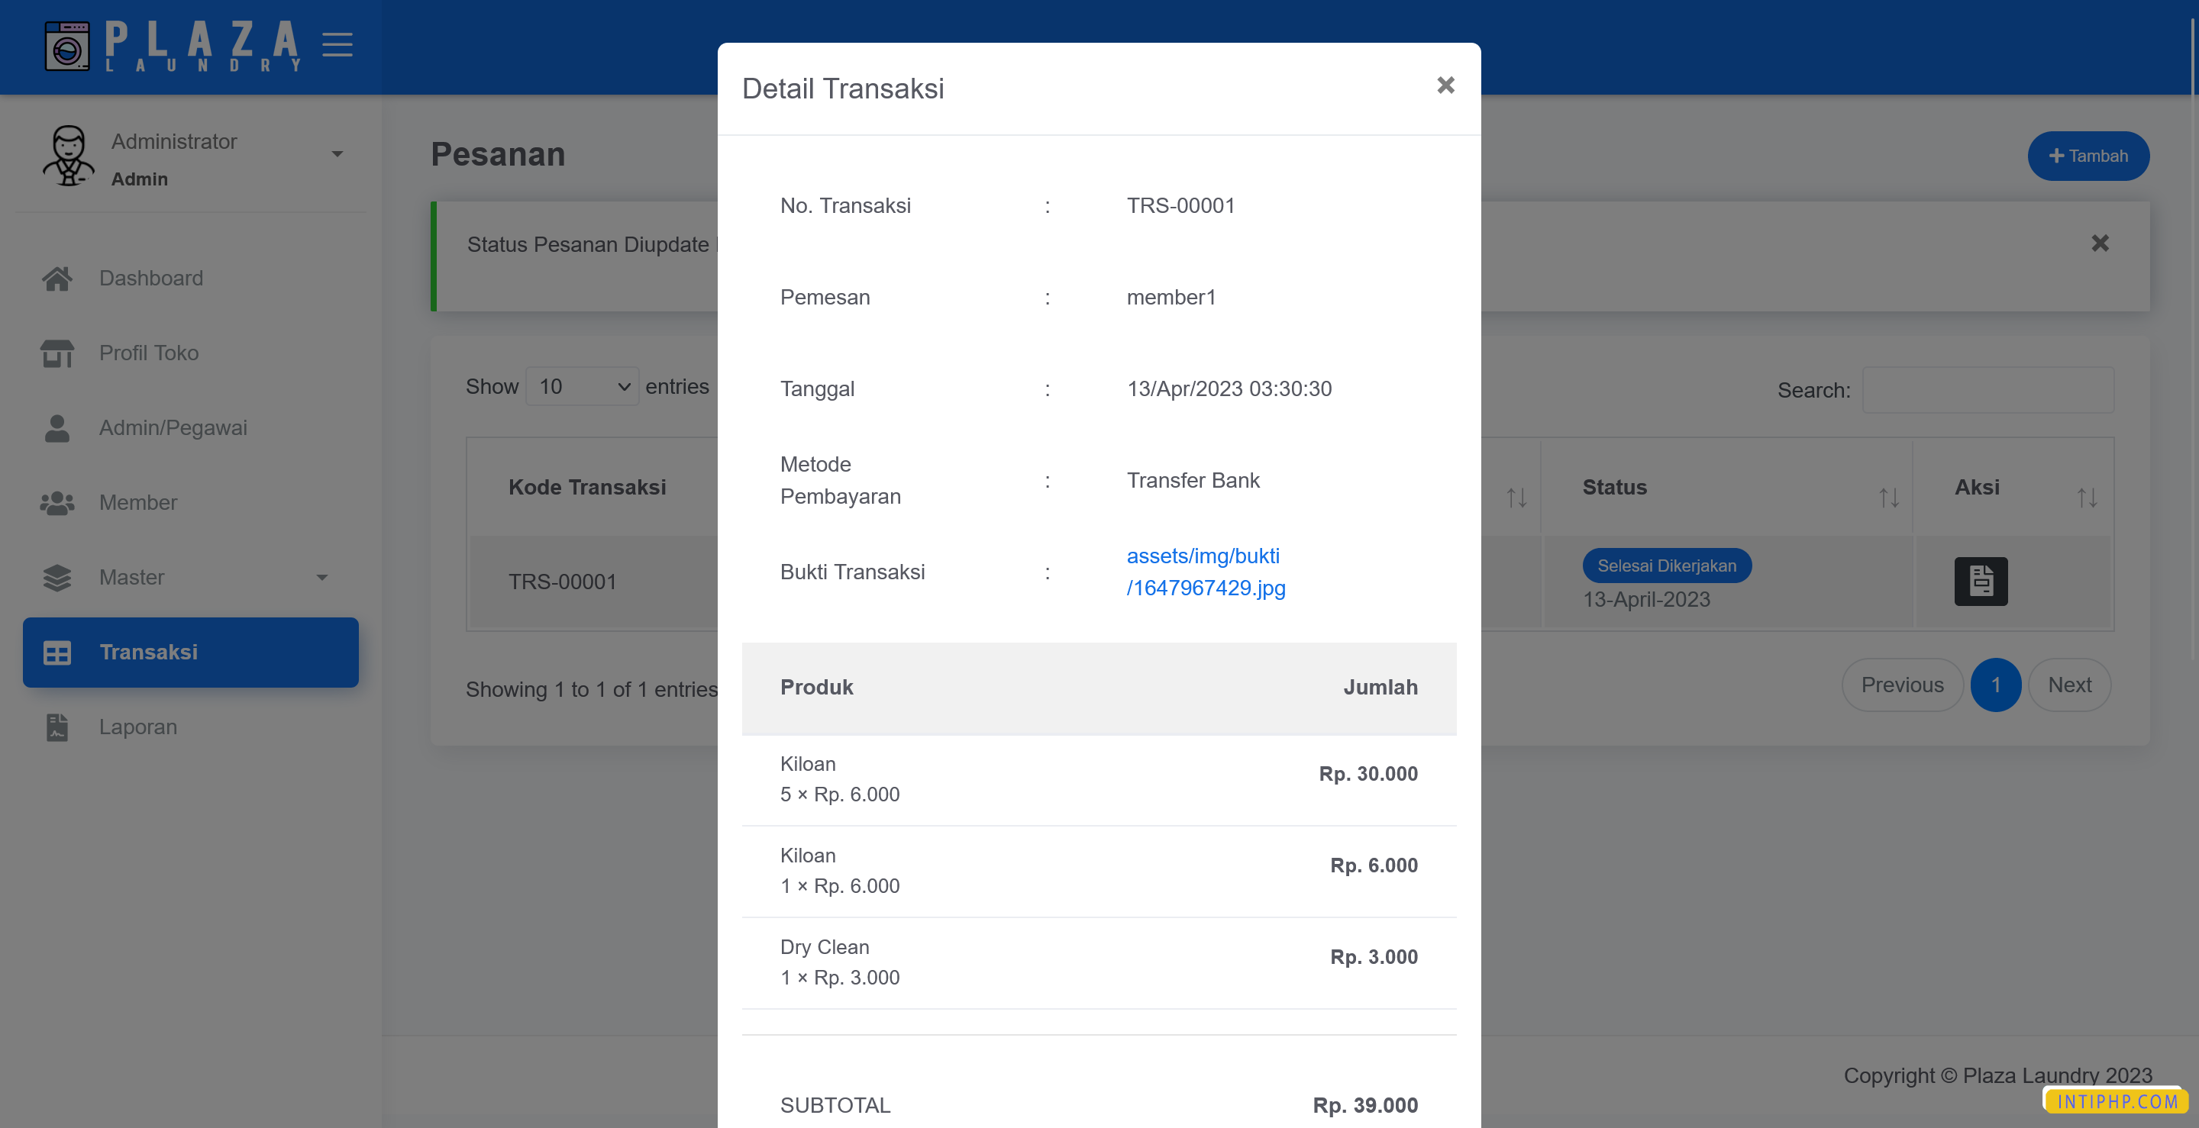
Task: Sort by Aksi column arrows
Action: pos(2086,498)
